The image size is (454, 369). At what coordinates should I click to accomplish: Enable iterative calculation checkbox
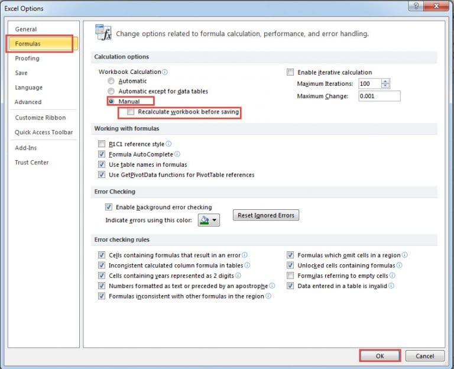point(290,72)
